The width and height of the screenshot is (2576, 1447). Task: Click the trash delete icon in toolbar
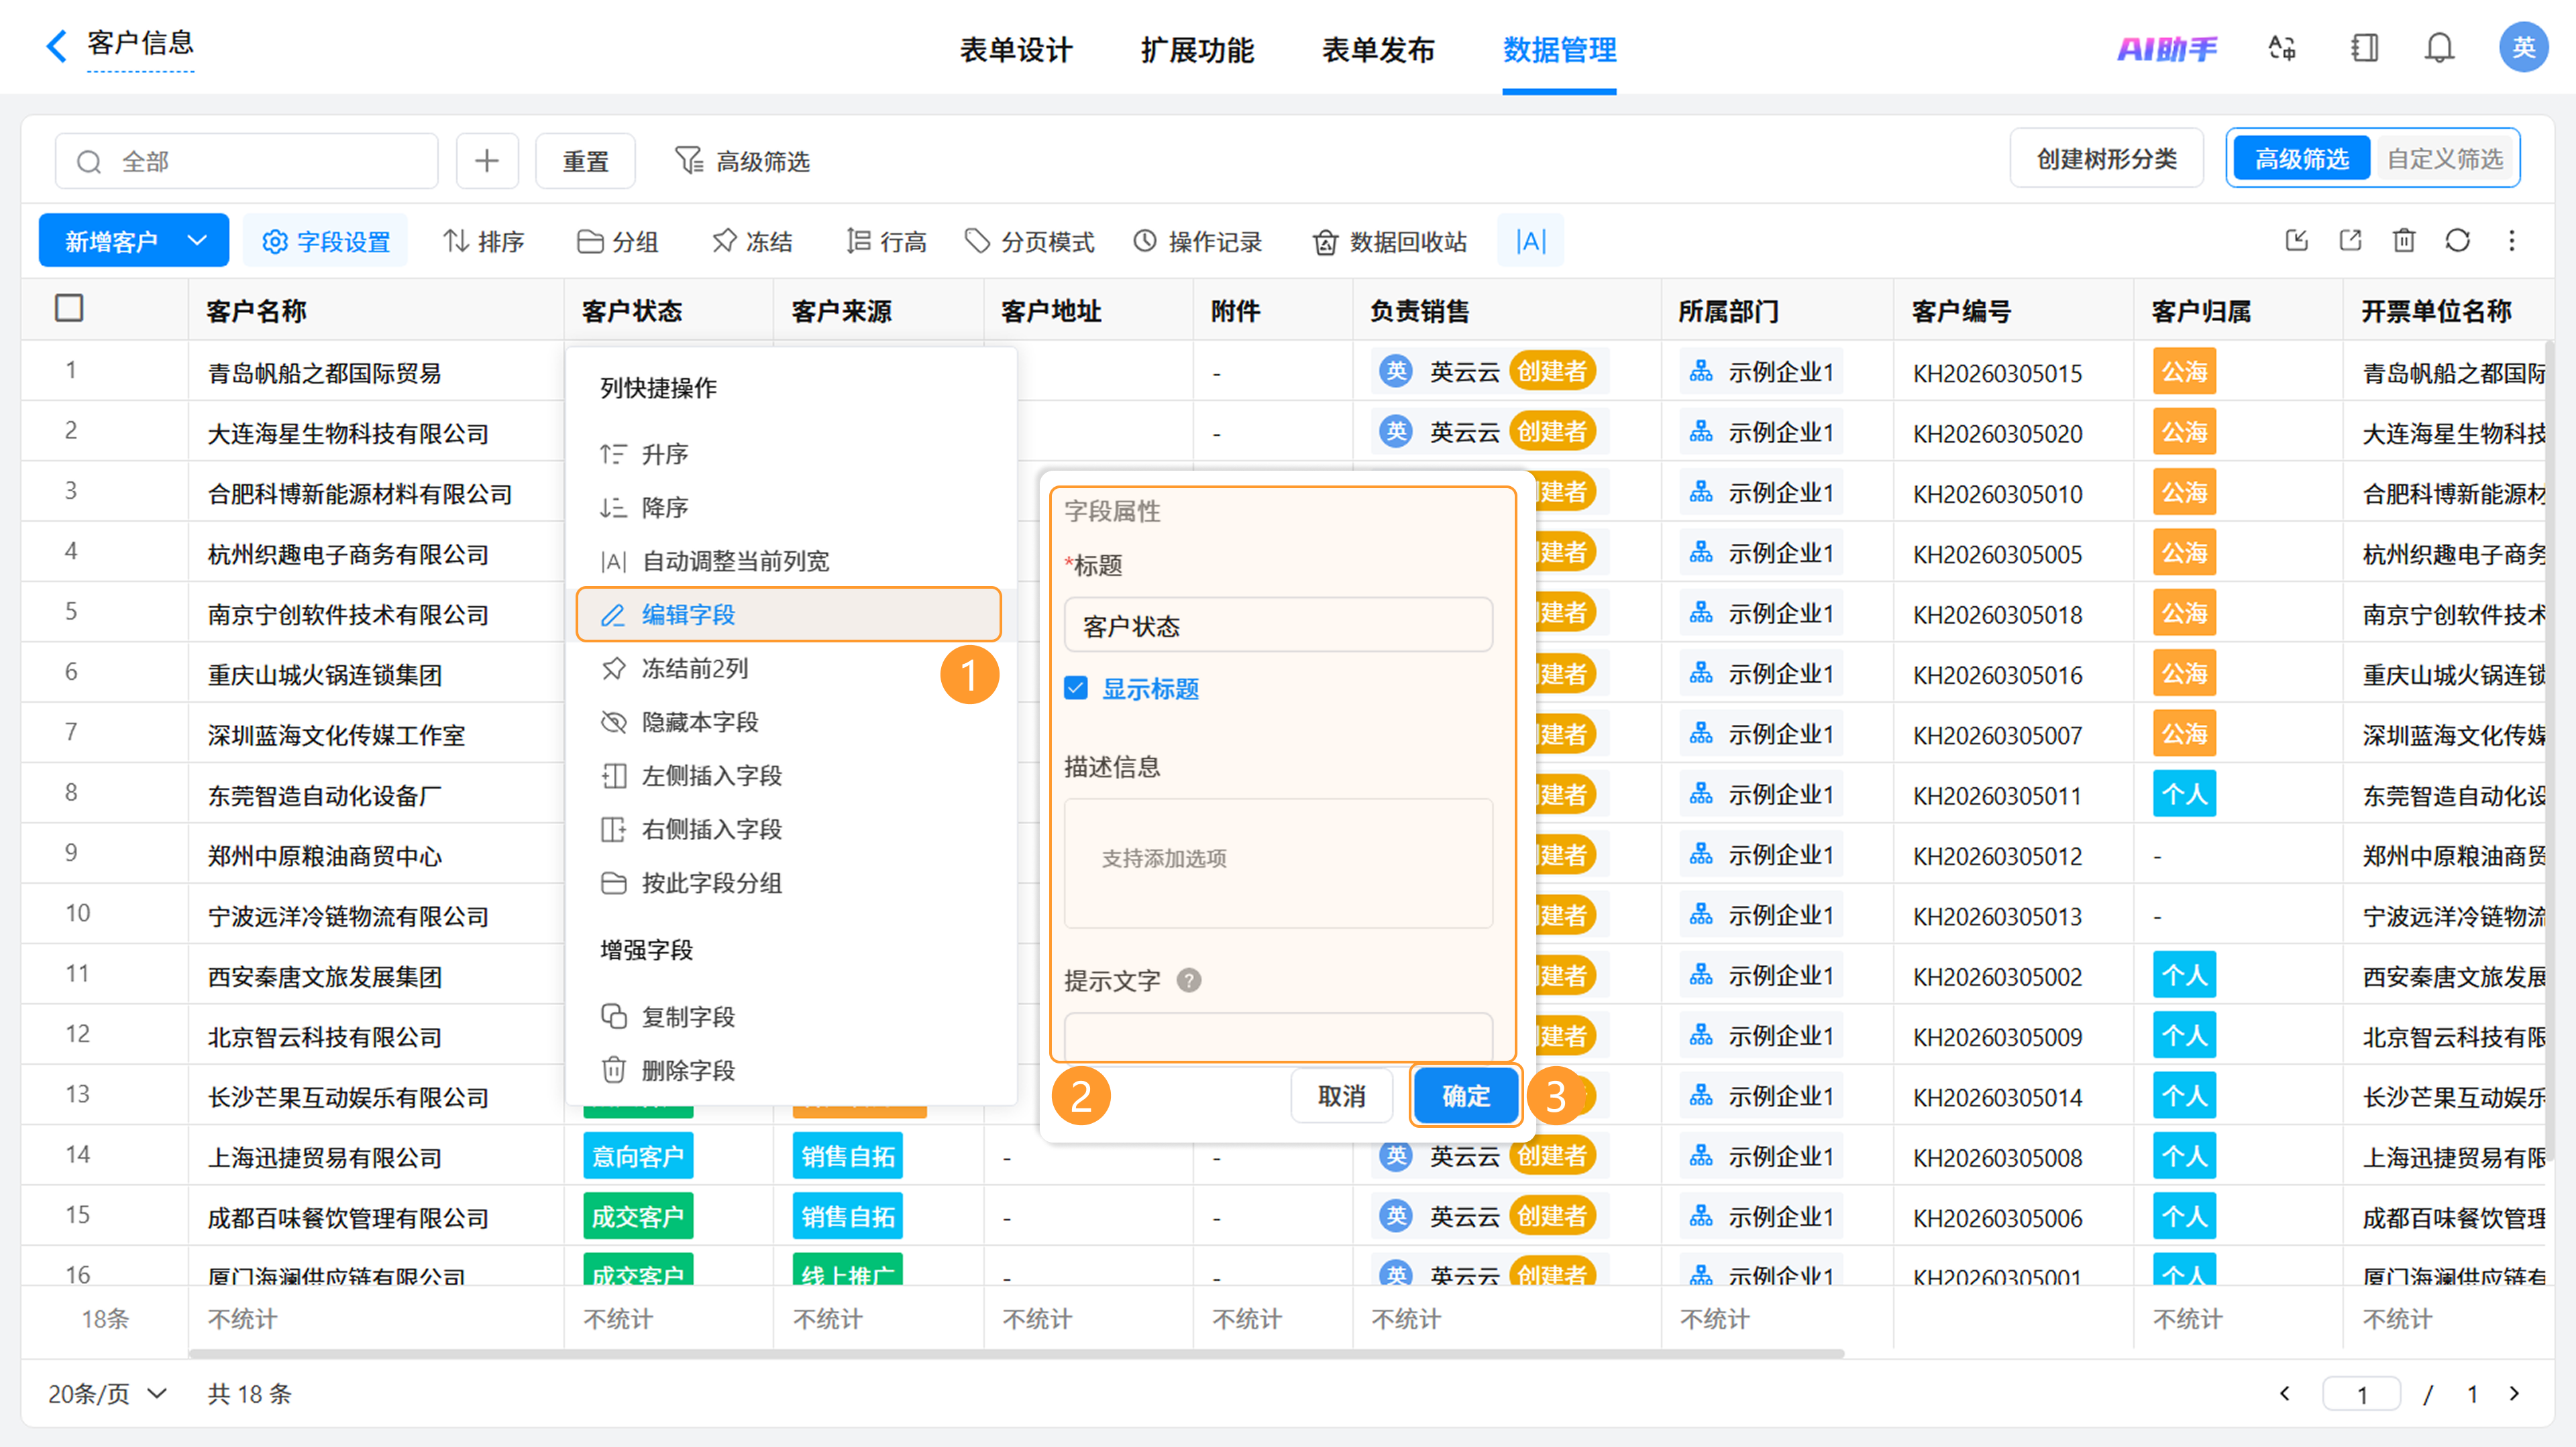(x=2404, y=240)
